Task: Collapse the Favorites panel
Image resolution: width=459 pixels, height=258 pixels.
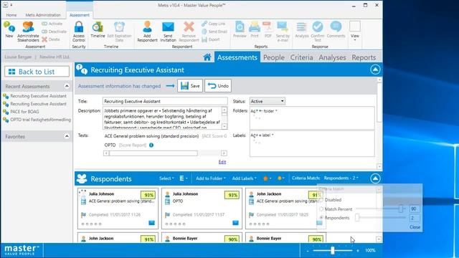Action: tap(67, 136)
